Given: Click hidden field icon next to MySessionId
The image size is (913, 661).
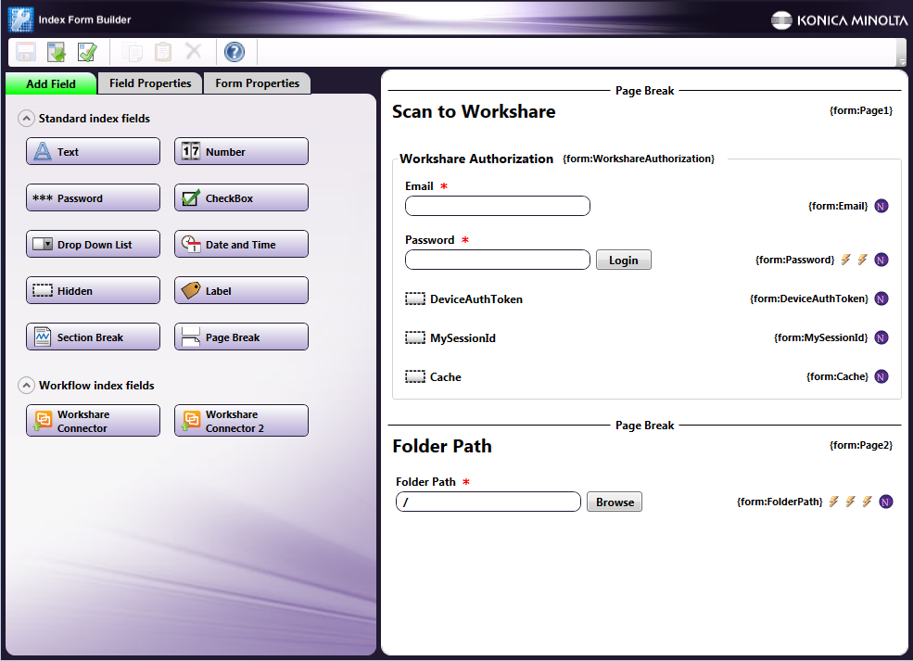Looking at the screenshot, I should pos(415,337).
